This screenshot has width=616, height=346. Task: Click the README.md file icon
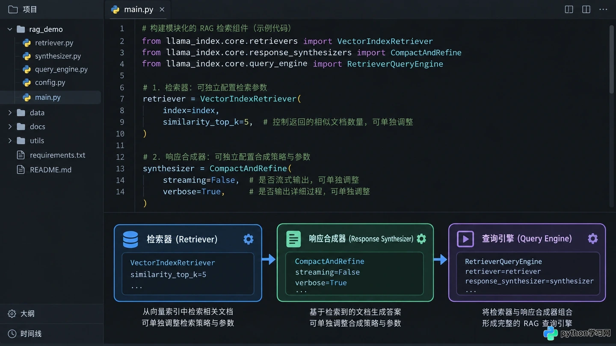21,170
